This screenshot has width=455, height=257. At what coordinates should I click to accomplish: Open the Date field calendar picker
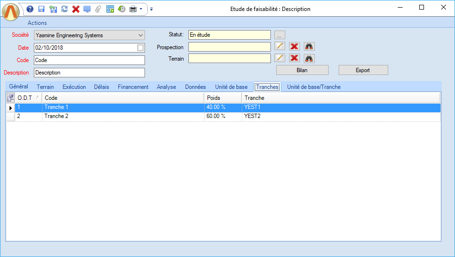point(140,48)
